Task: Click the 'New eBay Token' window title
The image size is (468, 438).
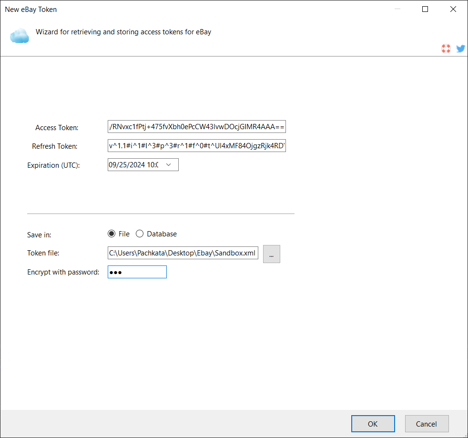Action: (31, 10)
